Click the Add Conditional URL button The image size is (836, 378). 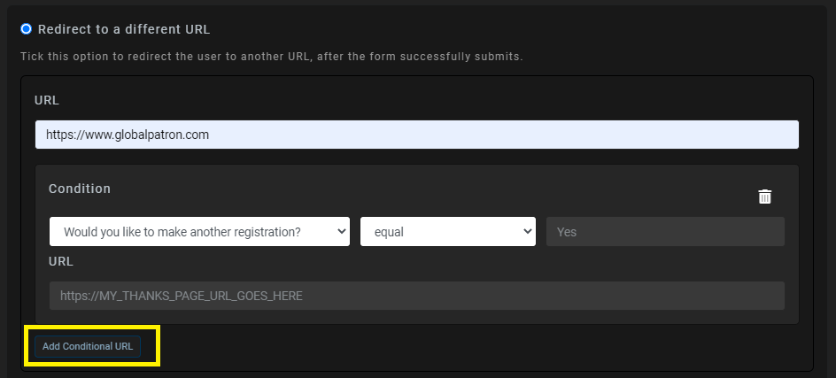[x=88, y=346]
